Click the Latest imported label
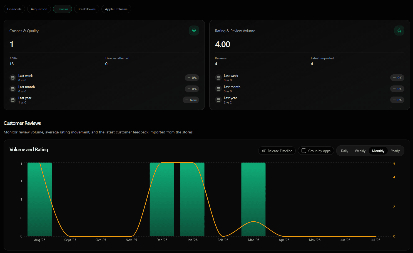 pyautogui.click(x=322, y=58)
